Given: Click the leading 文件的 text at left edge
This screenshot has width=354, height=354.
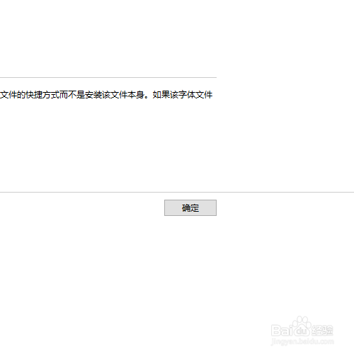Looking at the screenshot, I should [x=13, y=95].
